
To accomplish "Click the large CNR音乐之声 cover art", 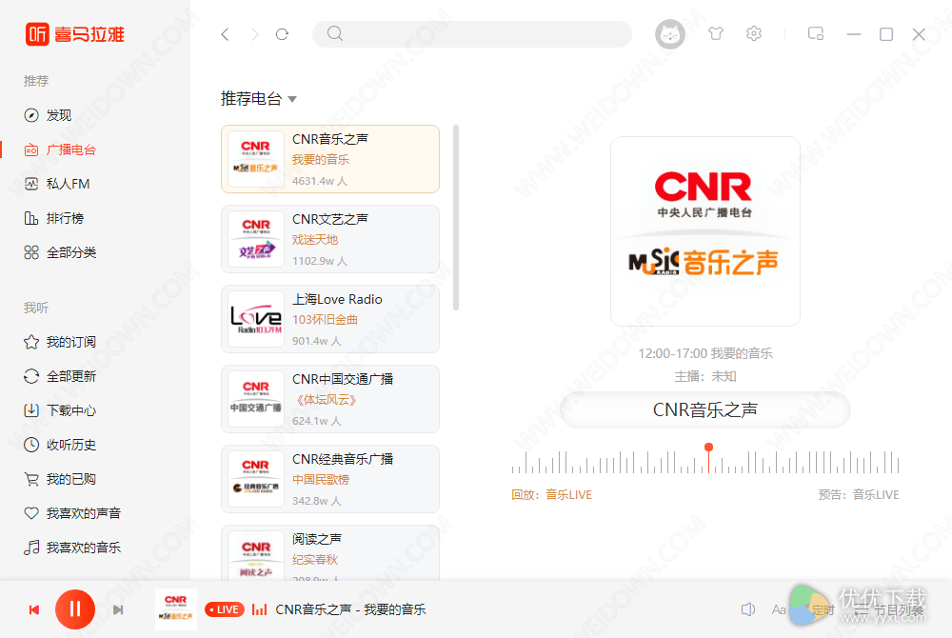I will pyautogui.click(x=704, y=231).
